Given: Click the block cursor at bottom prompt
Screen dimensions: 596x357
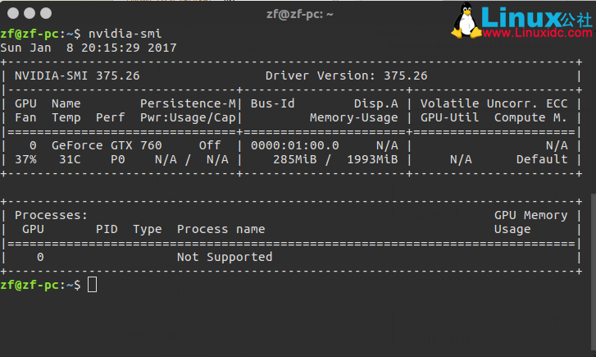Looking at the screenshot, I should [x=92, y=285].
